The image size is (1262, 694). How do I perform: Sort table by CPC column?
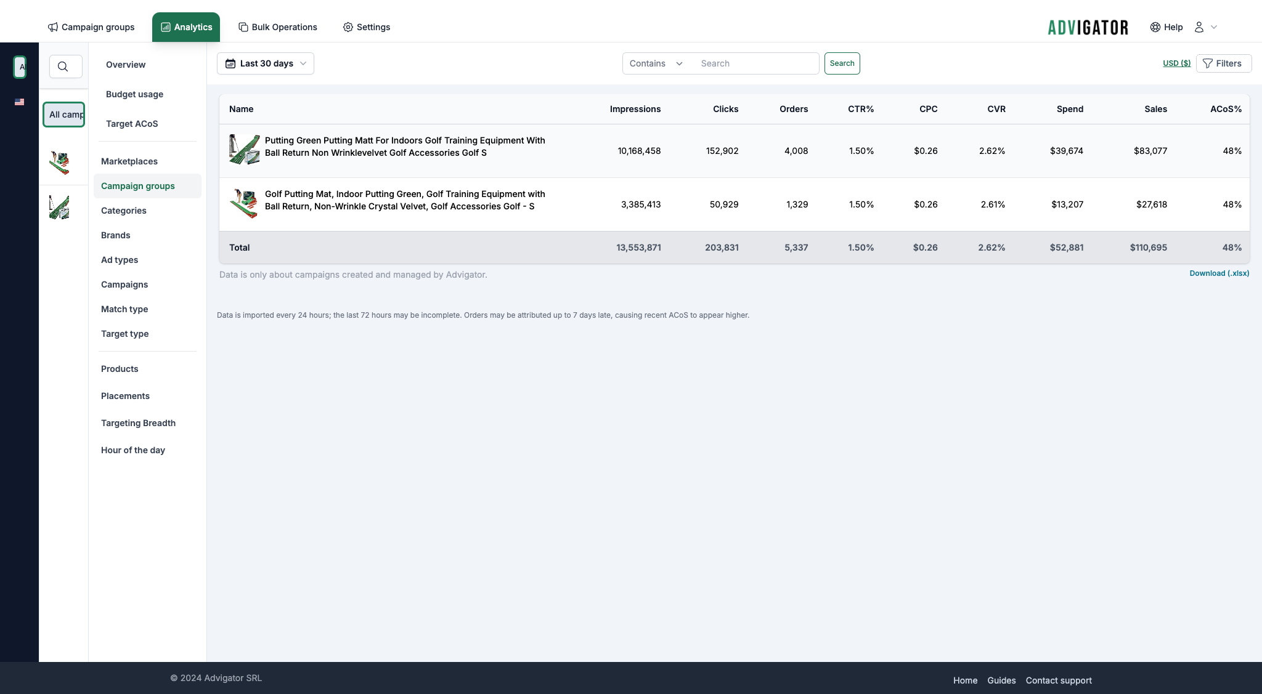click(x=928, y=109)
